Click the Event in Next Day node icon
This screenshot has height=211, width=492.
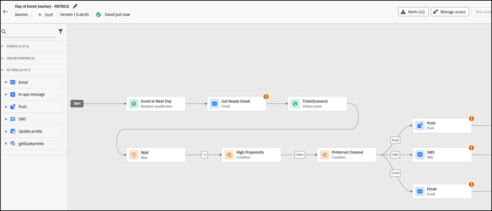[134, 104]
